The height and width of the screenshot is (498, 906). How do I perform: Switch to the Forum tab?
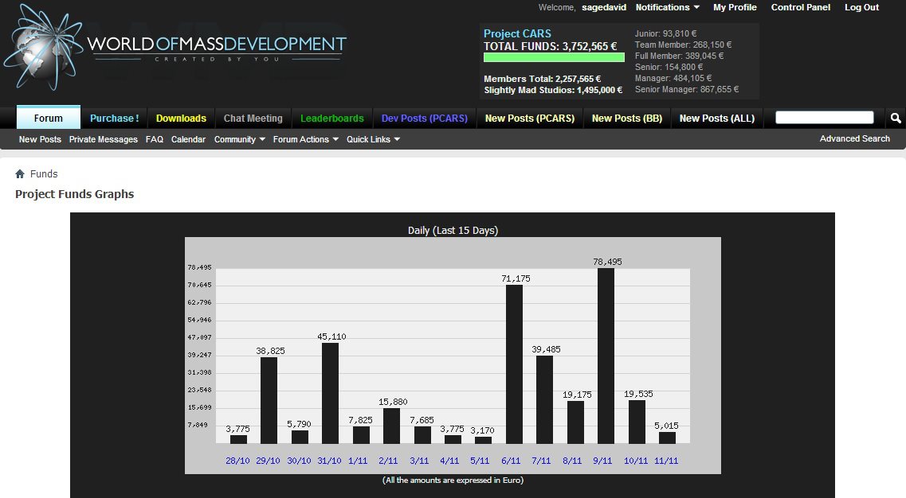point(49,118)
